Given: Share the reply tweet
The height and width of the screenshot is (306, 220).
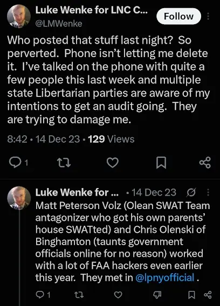Looking at the screenshot, I should (208, 295).
